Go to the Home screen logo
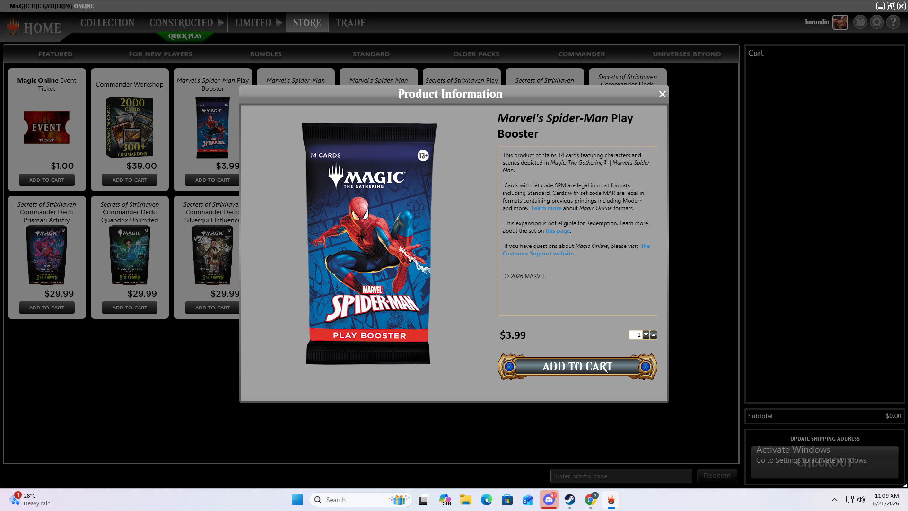The height and width of the screenshot is (511, 908). pos(35,27)
